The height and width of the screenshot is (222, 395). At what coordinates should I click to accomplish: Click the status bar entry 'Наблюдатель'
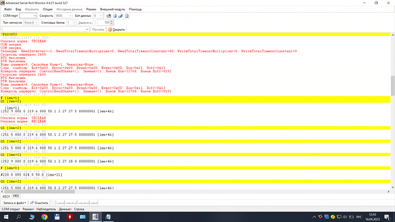pyautogui.click(x=46, y=209)
